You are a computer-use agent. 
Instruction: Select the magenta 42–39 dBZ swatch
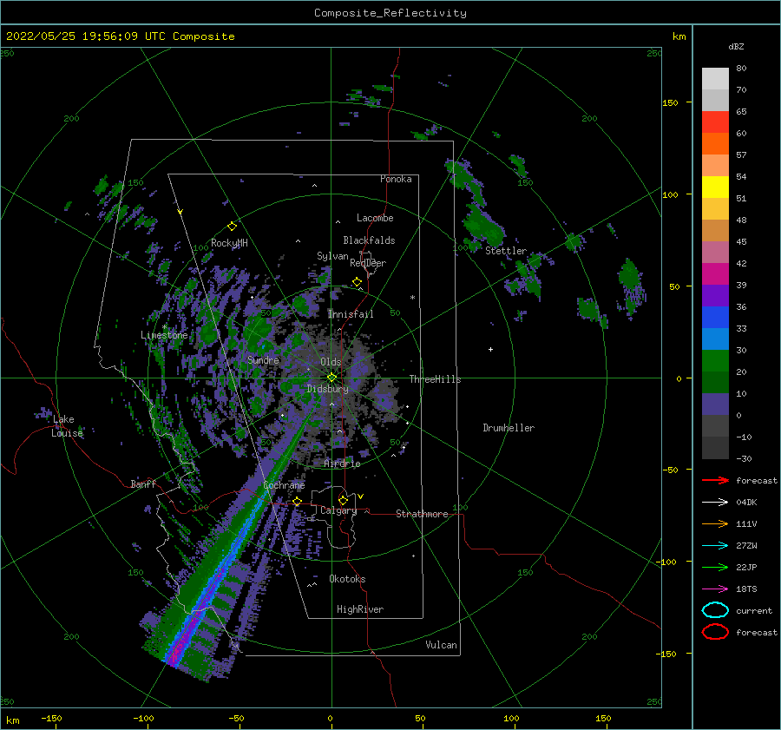[715, 273]
